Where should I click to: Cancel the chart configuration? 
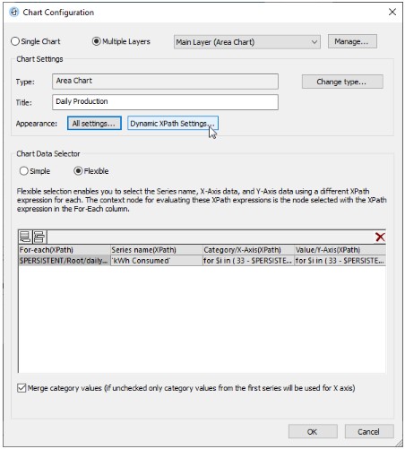pyautogui.click(x=369, y=431)
